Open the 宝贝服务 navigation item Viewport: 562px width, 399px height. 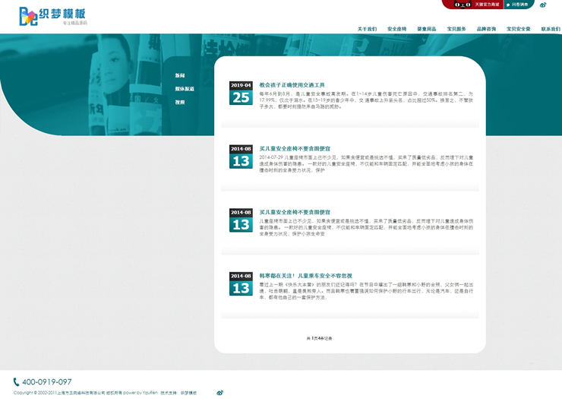pos(456,29)
